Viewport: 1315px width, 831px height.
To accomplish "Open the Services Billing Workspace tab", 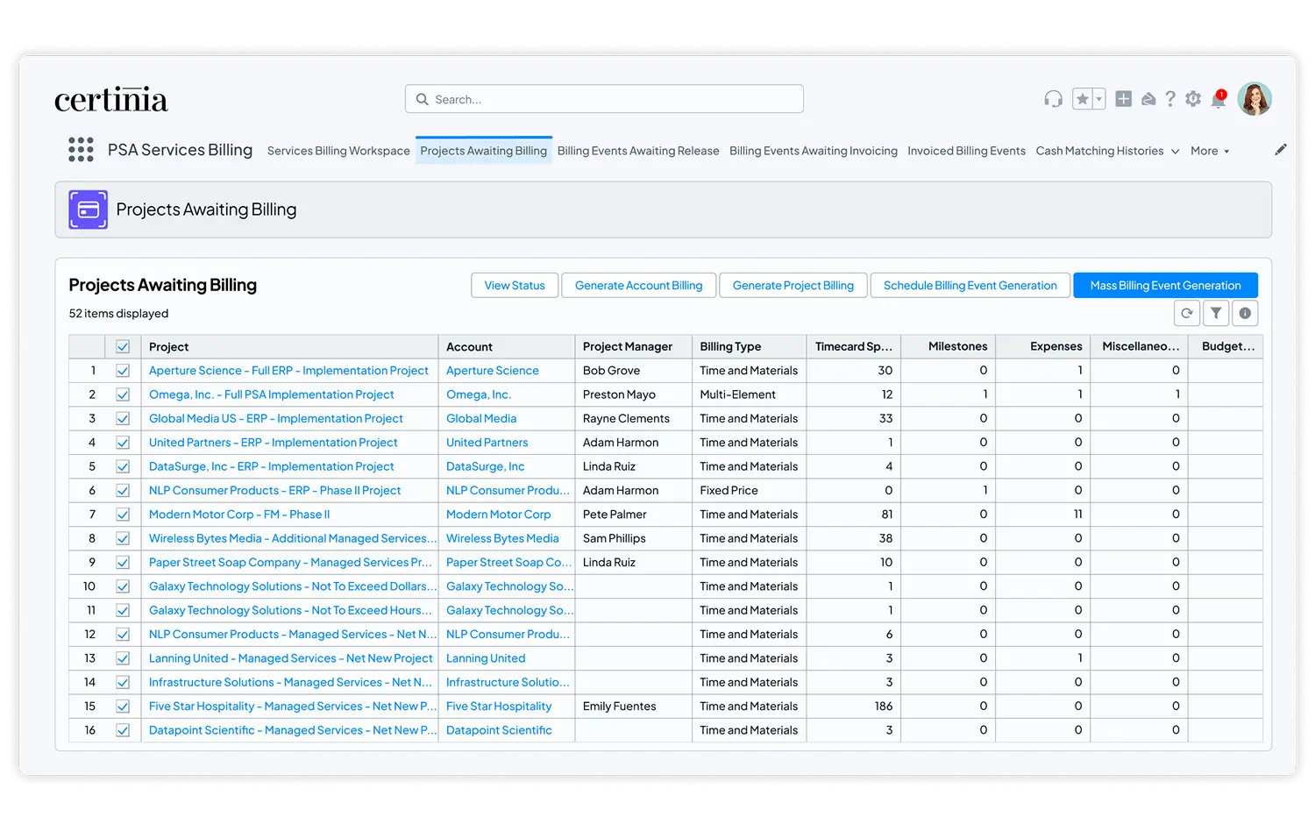I will click(x=338, y=150).
